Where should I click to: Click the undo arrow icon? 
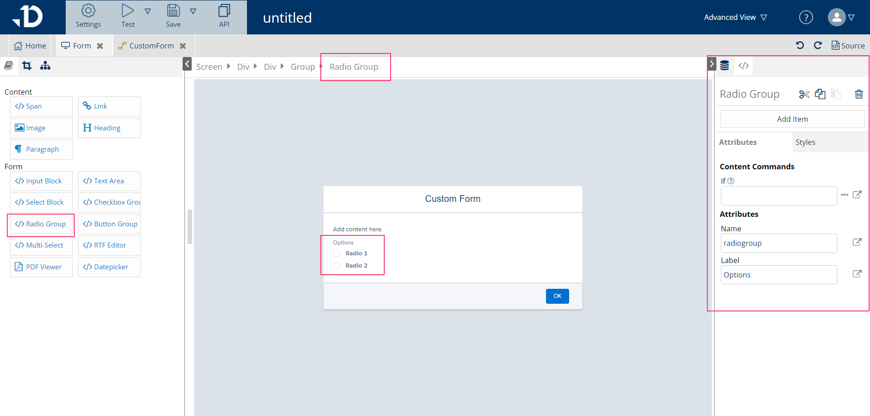[800, 45]
